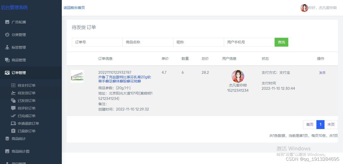Viewport: 343px width, 164px height.
Task: Focus the 用户手机号 search field
Action: tap(249, 42)
